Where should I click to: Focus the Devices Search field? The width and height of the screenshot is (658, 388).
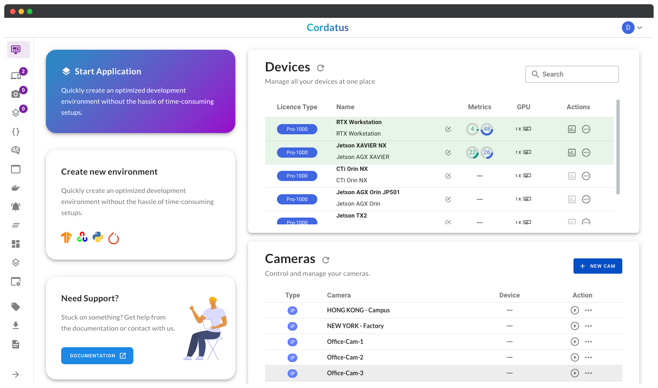click(x=572, y=74)
